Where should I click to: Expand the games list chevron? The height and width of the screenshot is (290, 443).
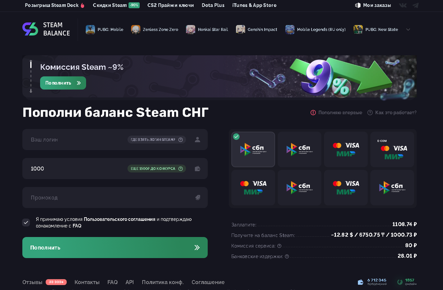(x=408, y=30)
